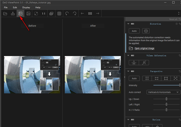Click the rotate right toolbar icon
This screenshot has height=127, width=181.
click(x=75, y=14)
